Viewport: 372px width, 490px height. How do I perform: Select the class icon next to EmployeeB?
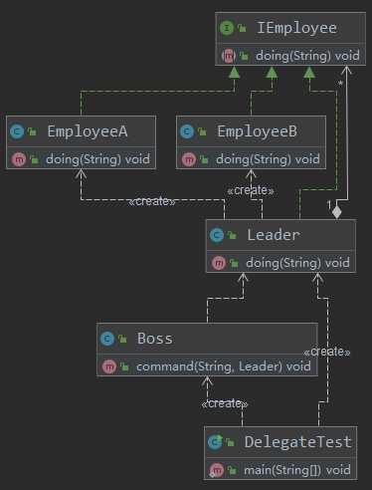point(187,131)
